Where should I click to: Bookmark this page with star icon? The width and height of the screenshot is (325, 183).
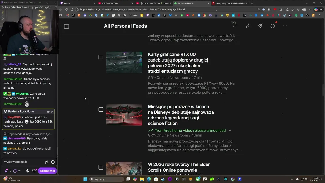coord(264,10)
